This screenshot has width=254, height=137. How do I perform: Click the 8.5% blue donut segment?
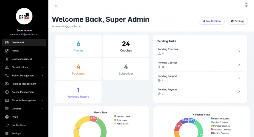tap(192, 120)
